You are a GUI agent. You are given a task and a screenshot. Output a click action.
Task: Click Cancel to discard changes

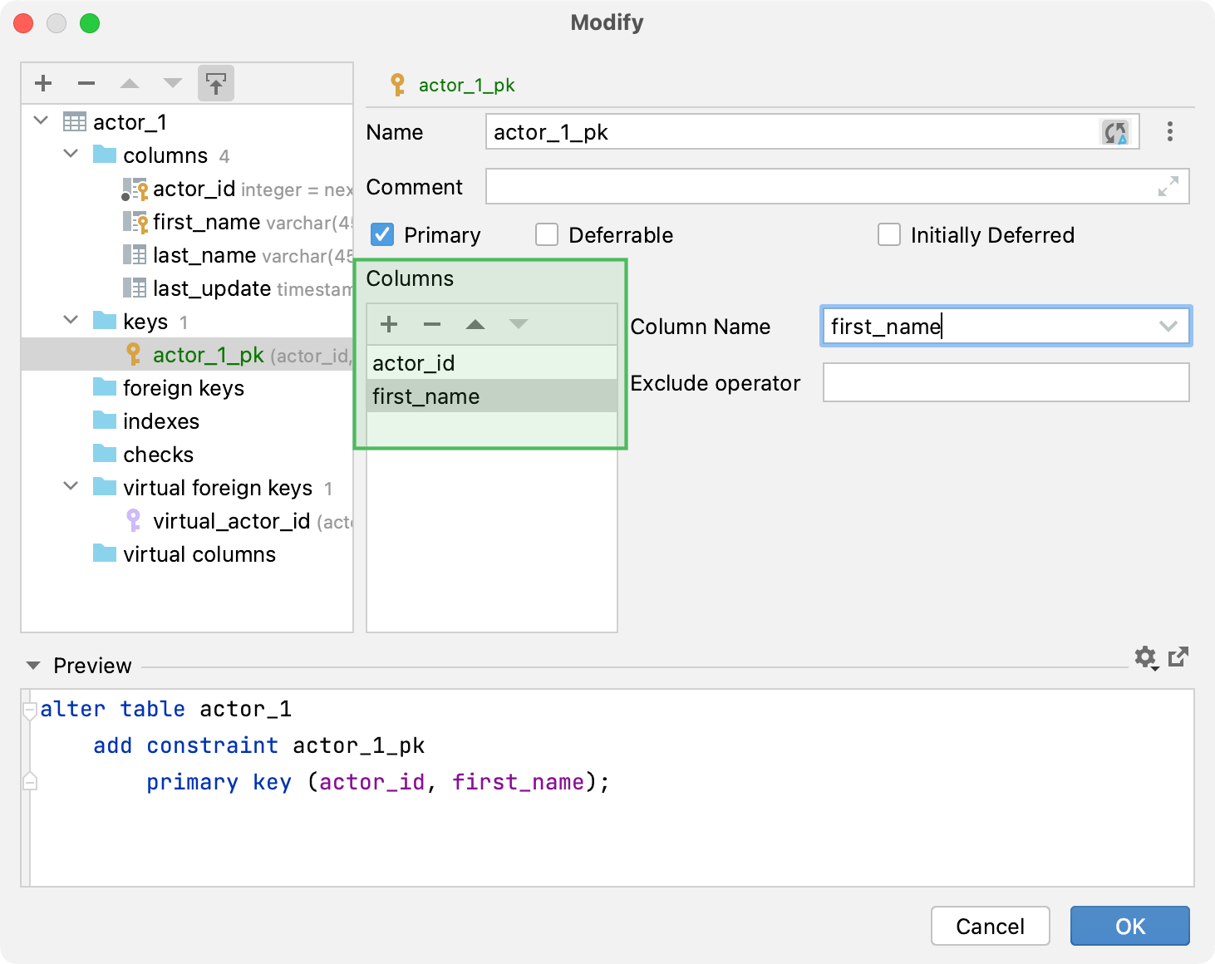click(x=990, y=926)
